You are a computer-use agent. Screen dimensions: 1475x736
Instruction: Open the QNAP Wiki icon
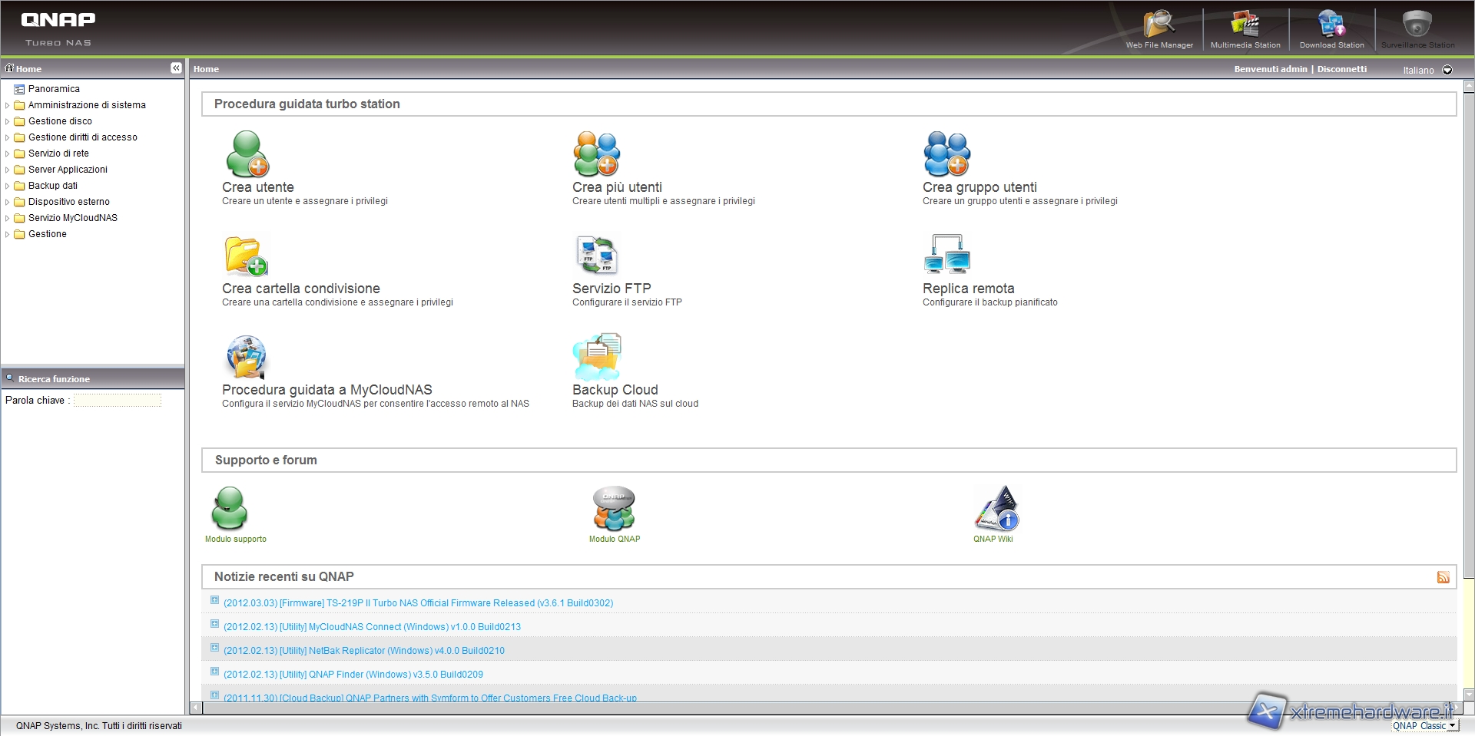point(996,509)
